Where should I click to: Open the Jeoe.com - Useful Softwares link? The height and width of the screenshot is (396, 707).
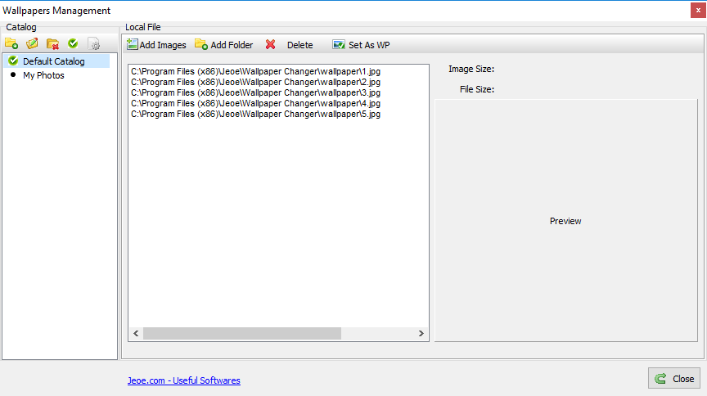tap(183, 380)
